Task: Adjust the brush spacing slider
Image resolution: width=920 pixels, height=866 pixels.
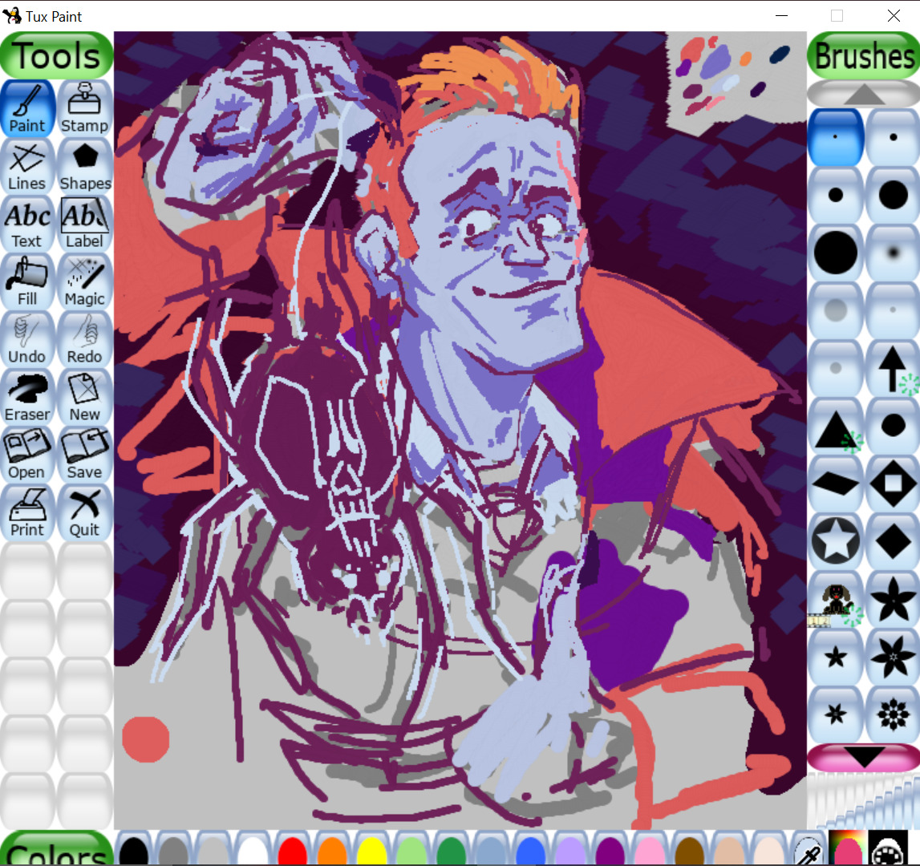Action: coord(863,800)
